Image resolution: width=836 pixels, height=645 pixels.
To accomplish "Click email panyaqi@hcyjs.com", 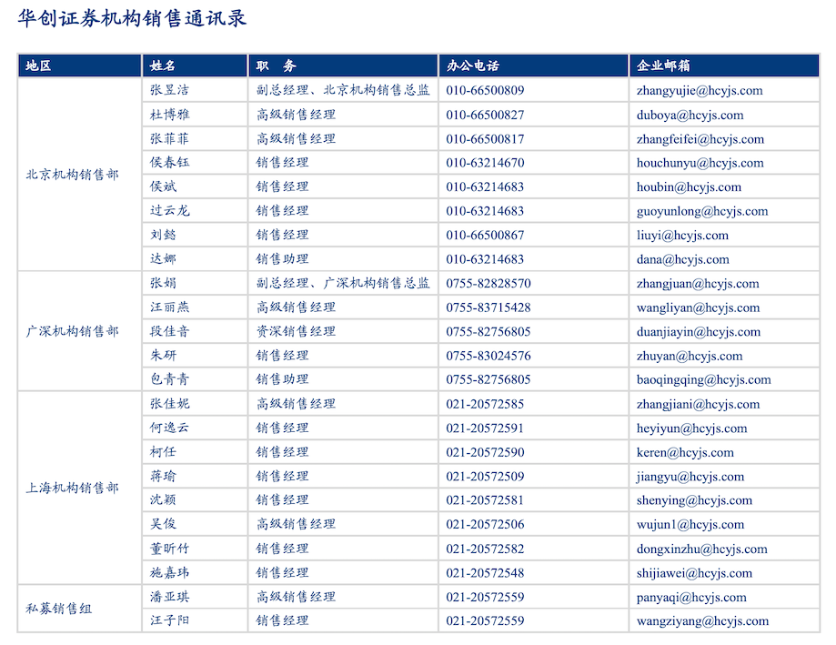I will click(x=691, y=598).
